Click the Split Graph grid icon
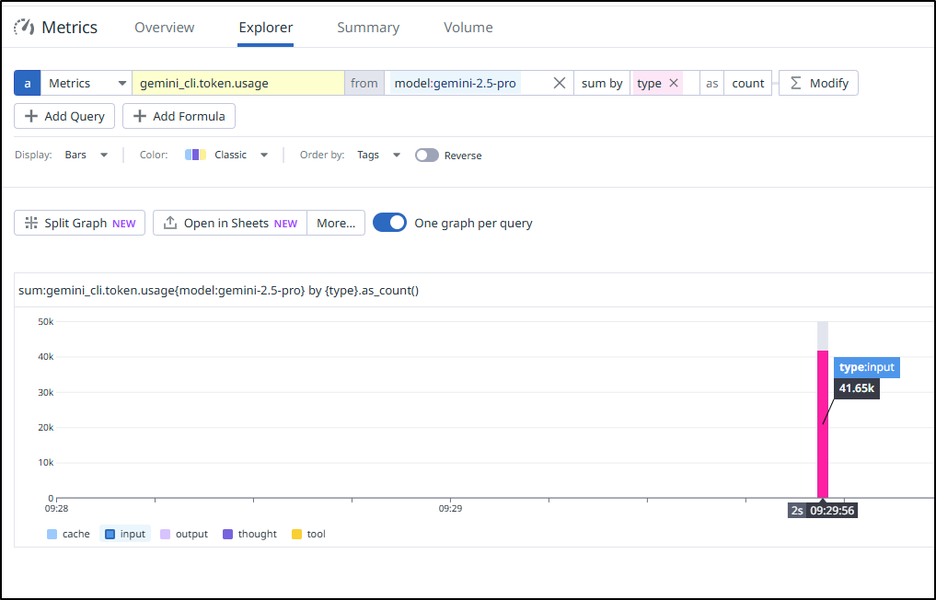This screenshot has width=936, height=600. (x=31, y=223)
